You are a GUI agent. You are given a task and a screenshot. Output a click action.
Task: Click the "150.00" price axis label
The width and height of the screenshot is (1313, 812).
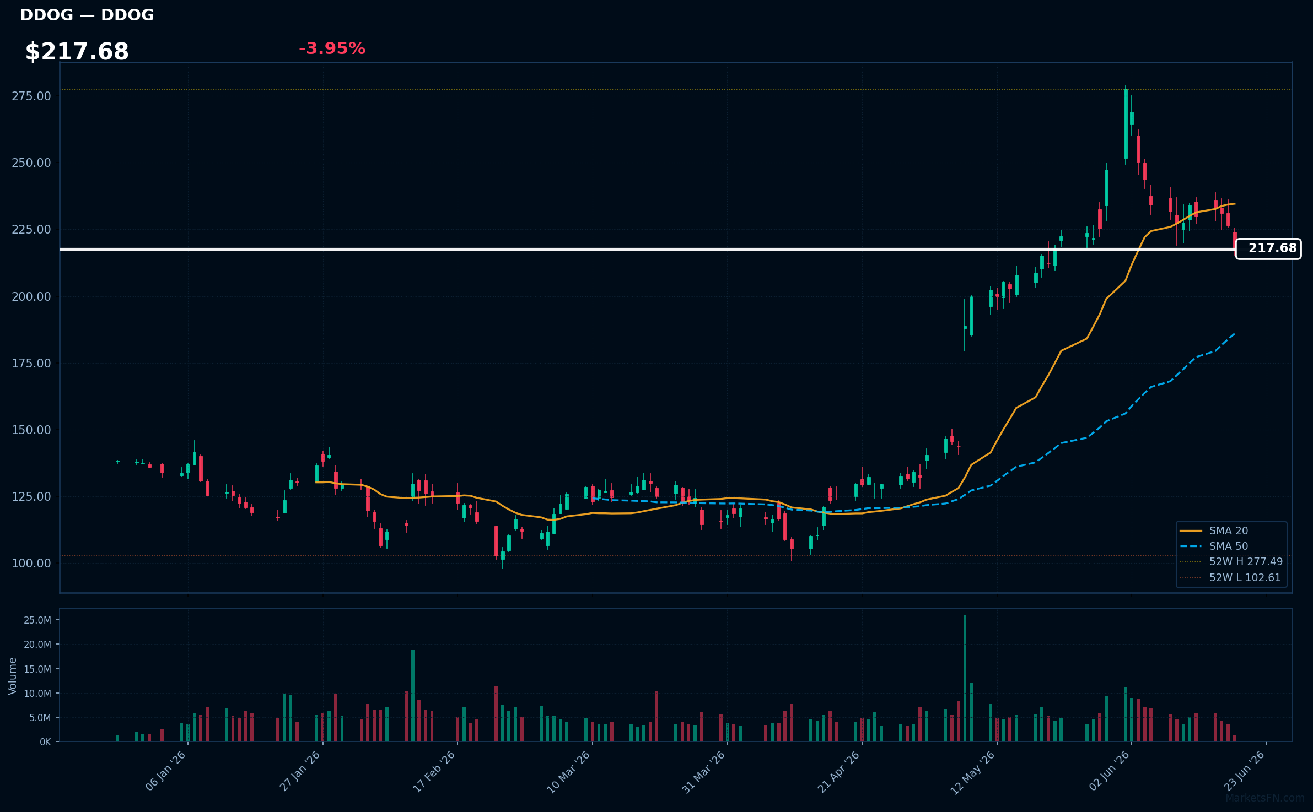[31, 430]
